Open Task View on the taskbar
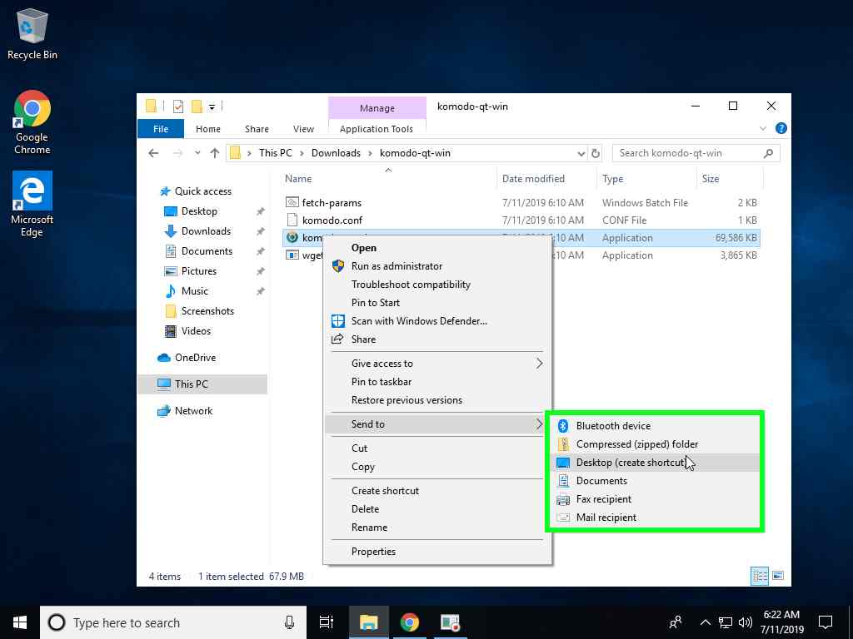The image size is (853, 639). coord(327,622)
